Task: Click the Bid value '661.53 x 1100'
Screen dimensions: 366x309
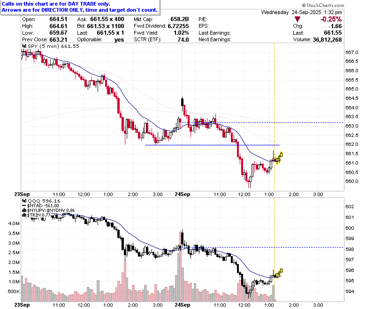Action: pyautogui.click(x=106, y=26)
